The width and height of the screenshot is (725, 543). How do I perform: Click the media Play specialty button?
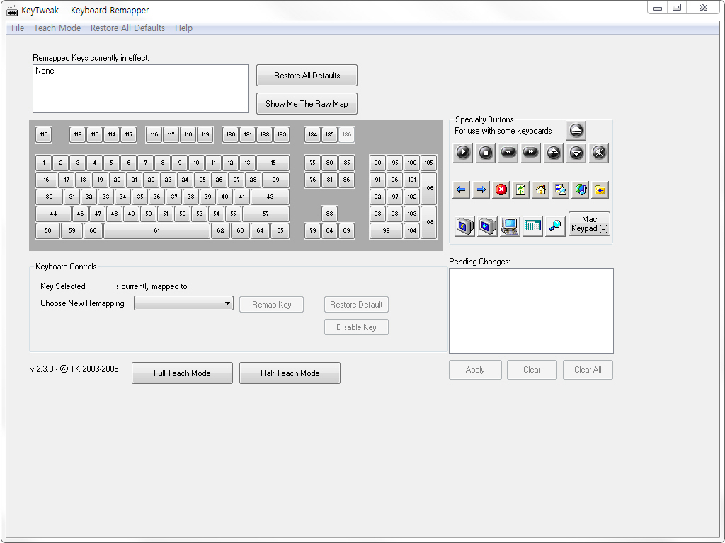point(463,152)
